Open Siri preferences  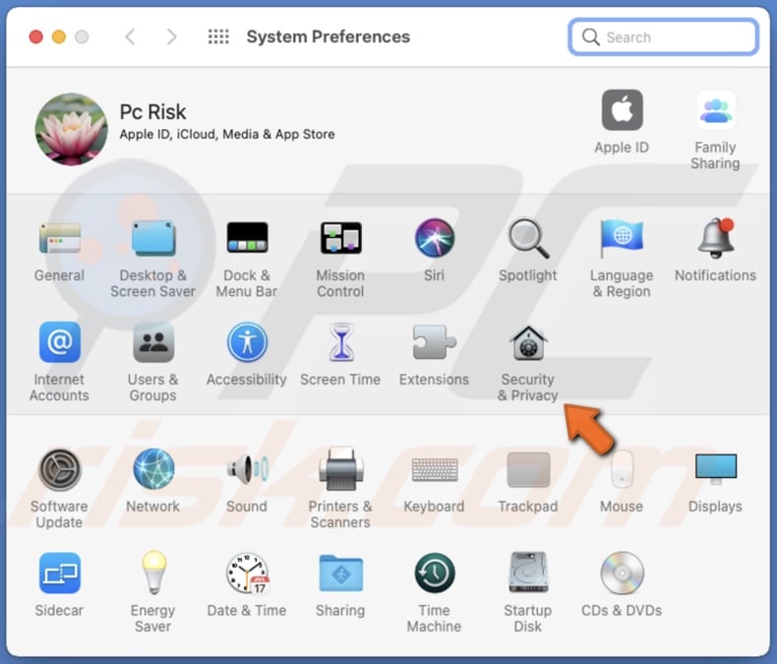click(434, 240)
